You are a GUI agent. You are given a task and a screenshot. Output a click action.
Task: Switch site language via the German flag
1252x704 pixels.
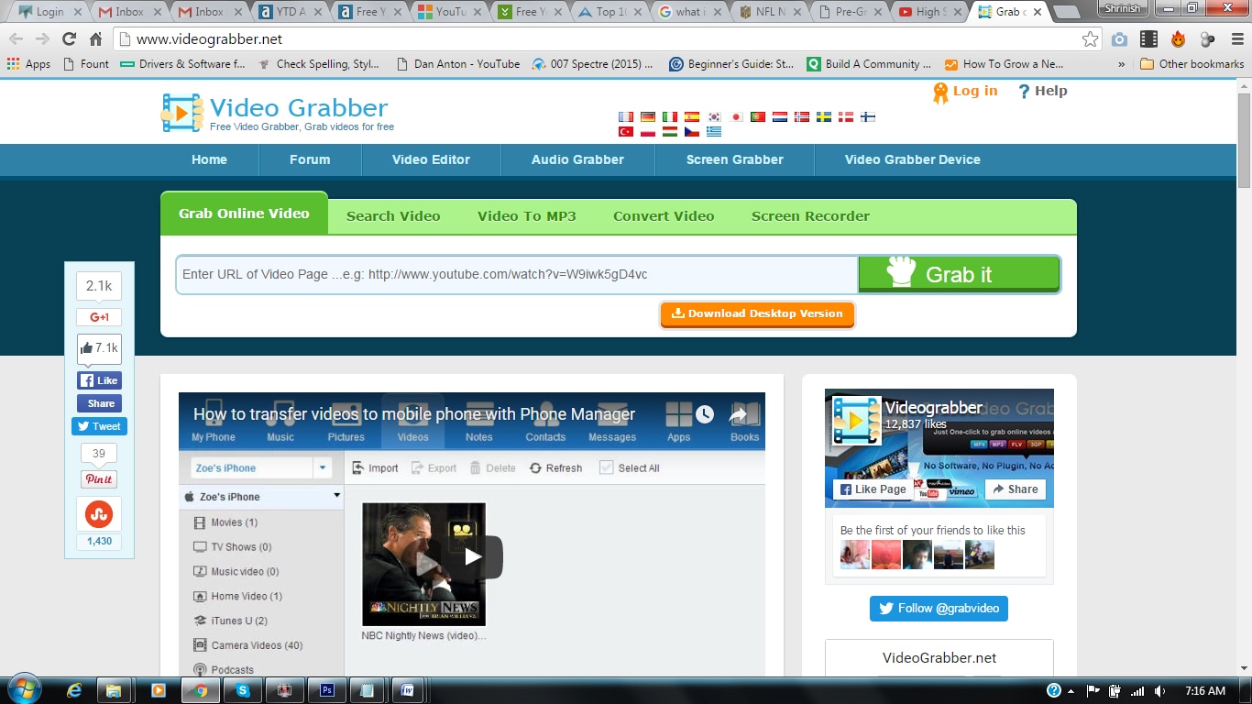(648, 117)
